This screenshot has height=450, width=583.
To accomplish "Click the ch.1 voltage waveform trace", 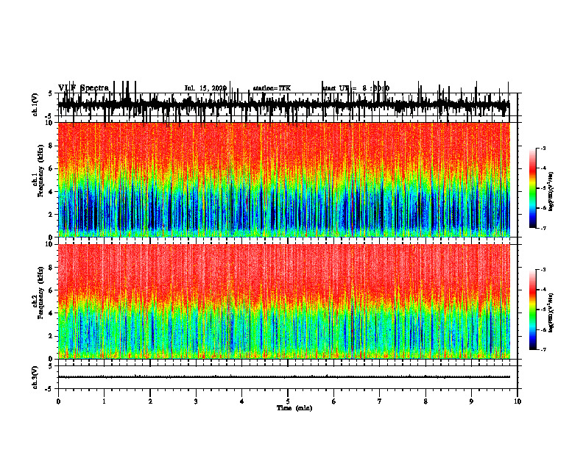I will click(284, 105).
